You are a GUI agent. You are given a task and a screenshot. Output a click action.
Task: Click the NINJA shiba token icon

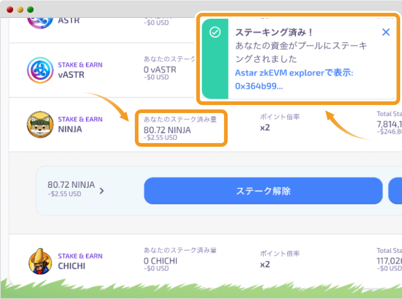click(40, 124)
